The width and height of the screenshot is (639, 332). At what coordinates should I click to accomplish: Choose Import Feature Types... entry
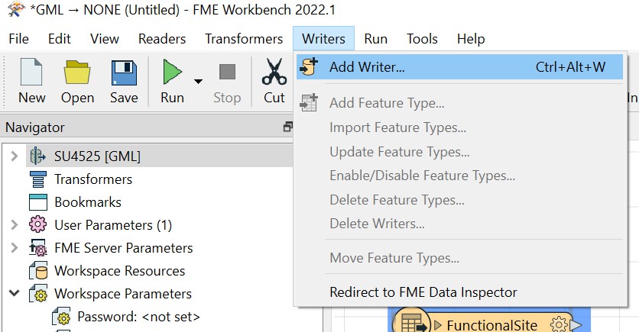[459, 127]
